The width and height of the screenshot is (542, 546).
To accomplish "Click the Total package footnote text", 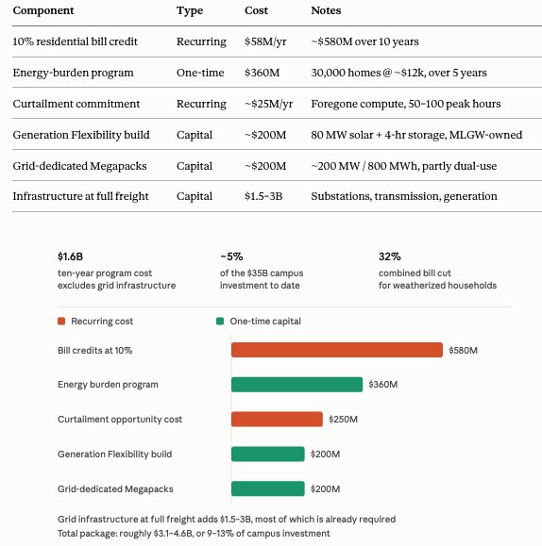I will point(194,534).
